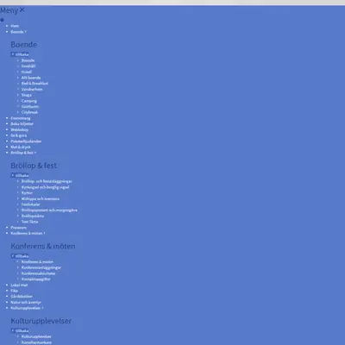Expand the Konferens & möten menu entry
The height and width of the screenshot is (345, 345).
point(28,233)
